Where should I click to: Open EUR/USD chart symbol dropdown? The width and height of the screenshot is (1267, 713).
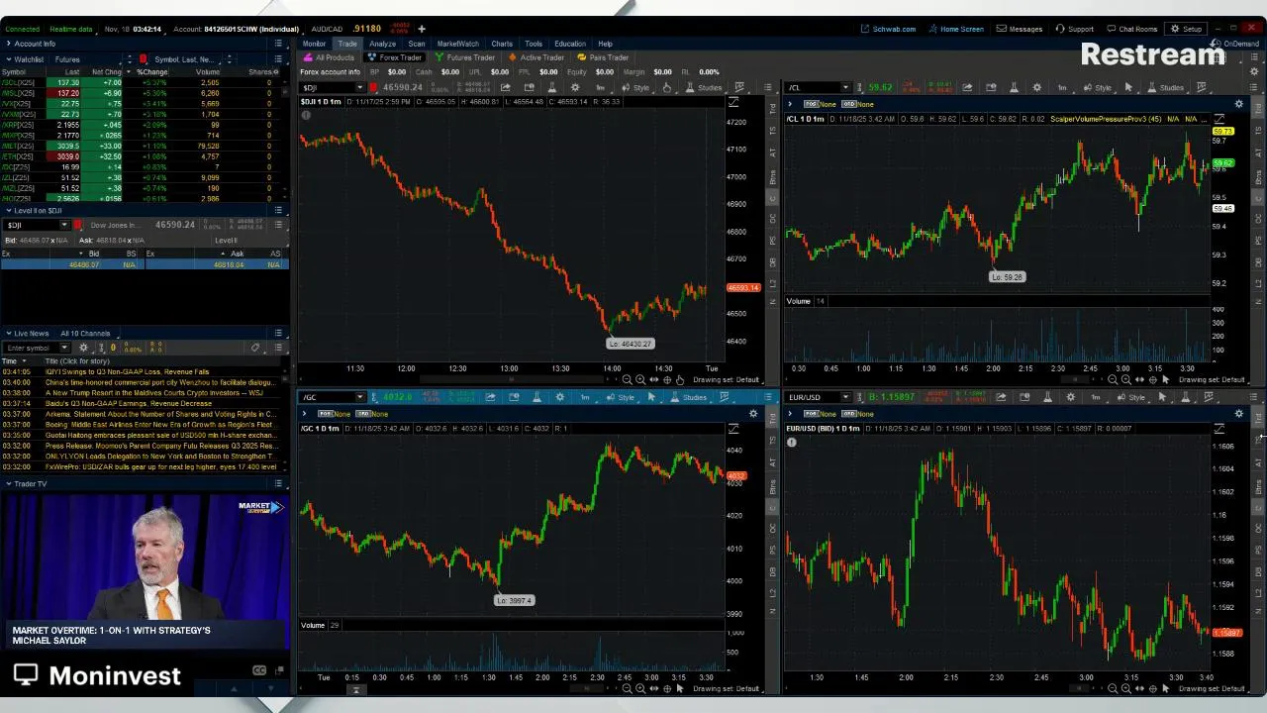(845, 397)
